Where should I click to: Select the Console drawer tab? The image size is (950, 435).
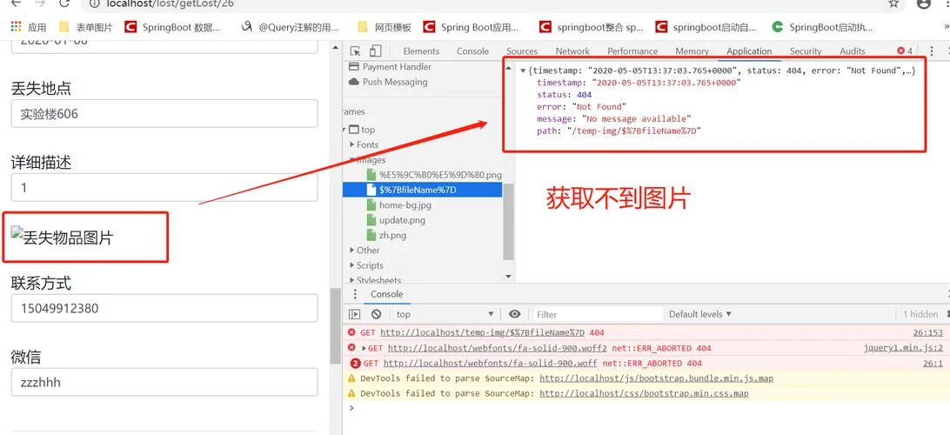point(386,294)
